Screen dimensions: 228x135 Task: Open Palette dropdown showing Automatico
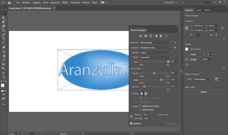[x=155, y=57]
